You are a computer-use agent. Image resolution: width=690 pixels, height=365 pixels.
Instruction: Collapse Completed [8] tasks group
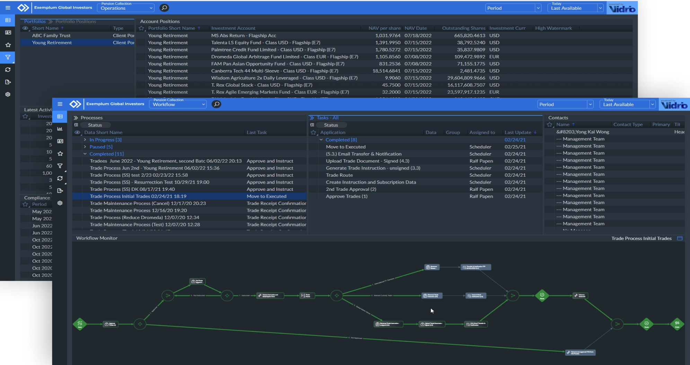pyautogui.click(x=321, y=140)
